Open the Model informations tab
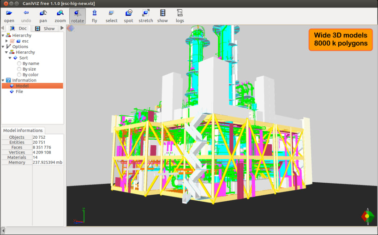 [x=23, y=130]
